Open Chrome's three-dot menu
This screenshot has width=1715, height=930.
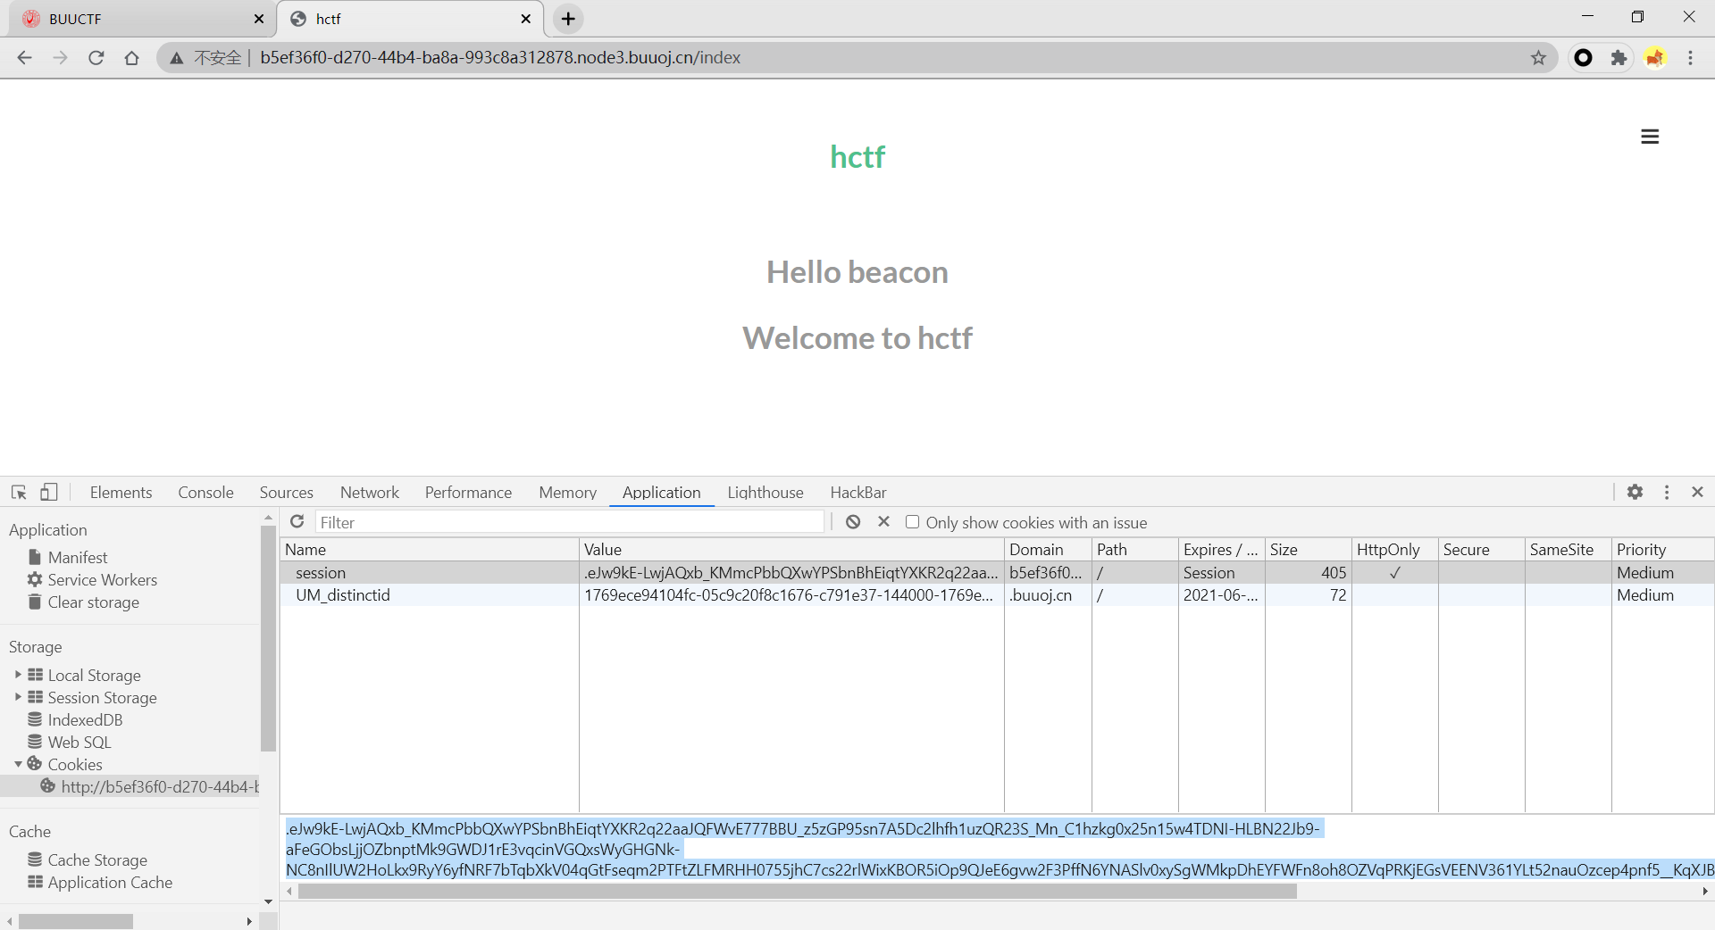[1690, 58]
